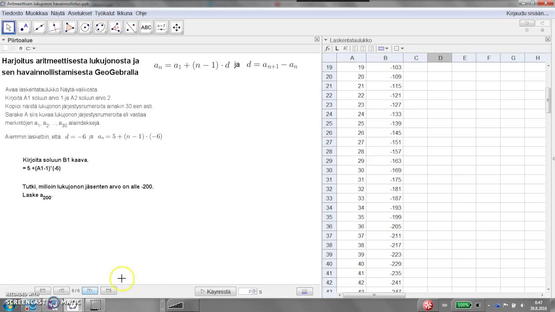The height and width of the screenshot is (312, 555).
Task: Toggle the fx input bar in spreadsheet
Action: click(x=328, y=49)
